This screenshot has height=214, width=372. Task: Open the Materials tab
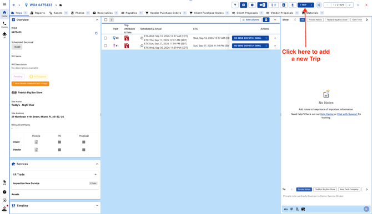click(x=312, y=13)
